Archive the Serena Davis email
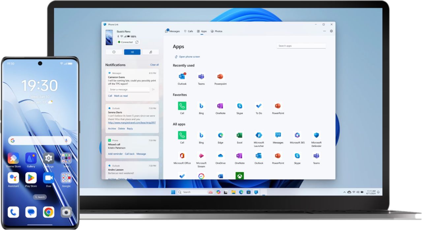 [x=112, y=128]
